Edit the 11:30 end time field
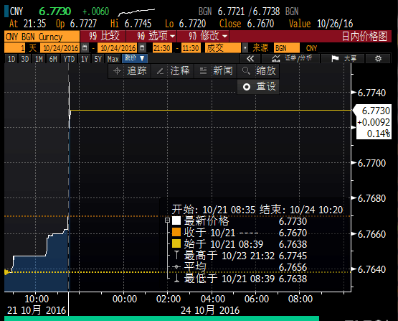This screenshot has height=321, width=398. tap(191, 48)
